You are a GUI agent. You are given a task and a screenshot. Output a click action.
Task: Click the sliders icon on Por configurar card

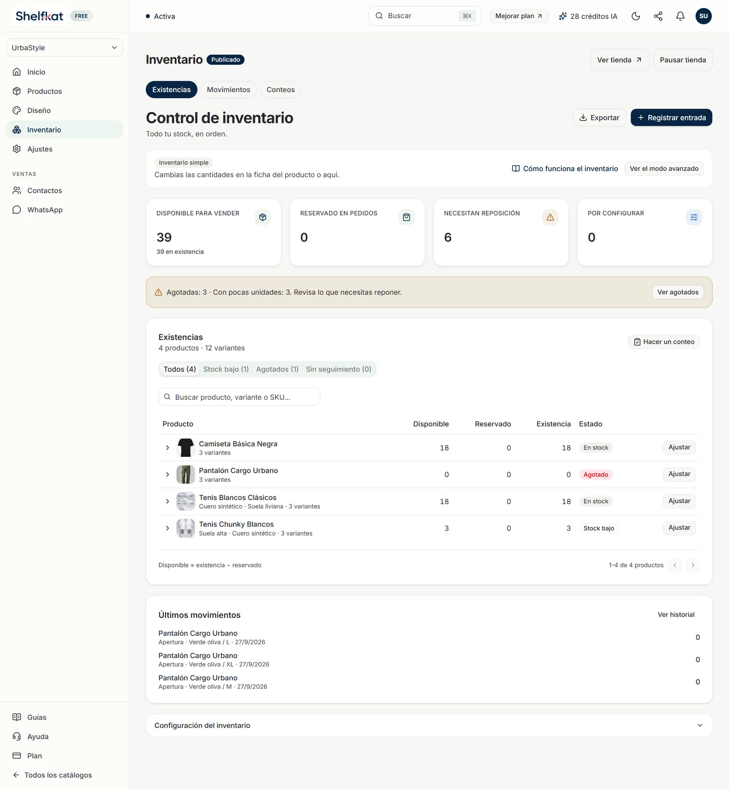[x=694, y=217]
